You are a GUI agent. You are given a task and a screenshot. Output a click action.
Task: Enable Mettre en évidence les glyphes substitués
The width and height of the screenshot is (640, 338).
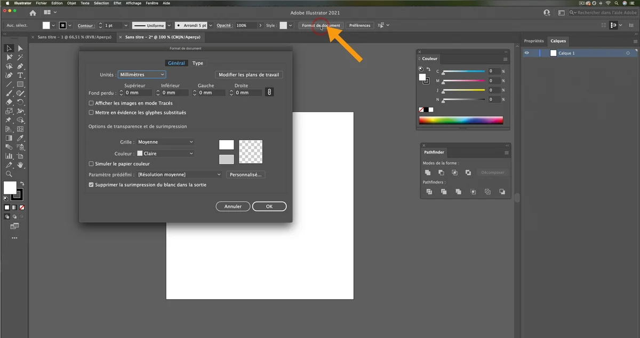(91, 112)
